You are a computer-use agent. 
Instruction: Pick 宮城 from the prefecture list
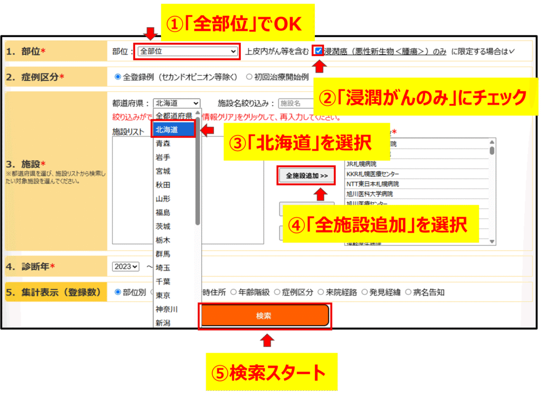164,171
